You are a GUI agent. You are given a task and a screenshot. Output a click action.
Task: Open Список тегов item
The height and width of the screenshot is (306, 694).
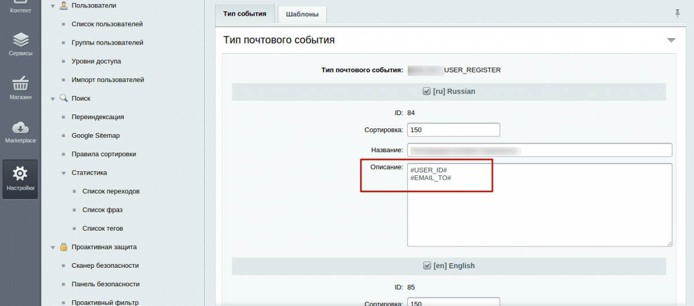point(103,228)
